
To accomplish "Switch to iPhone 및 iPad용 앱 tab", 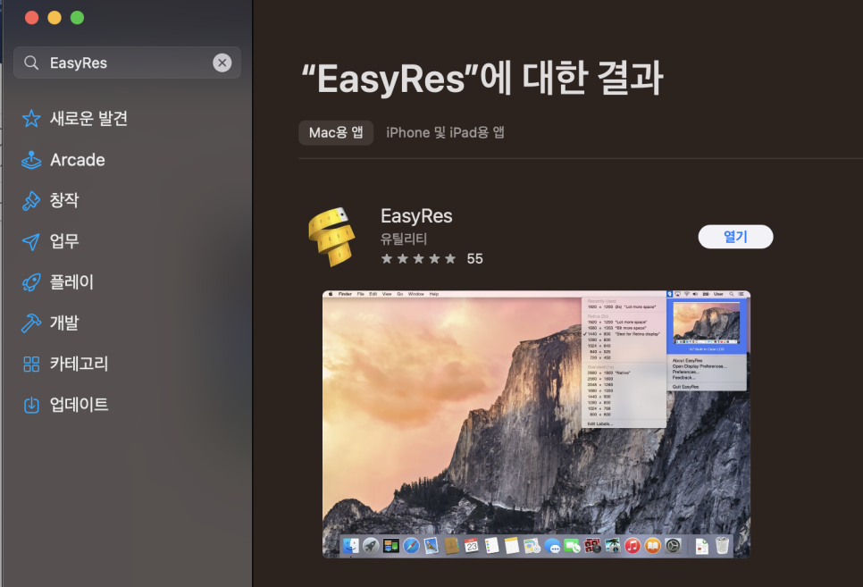I will pyautogui.click(x=445, y=133).
